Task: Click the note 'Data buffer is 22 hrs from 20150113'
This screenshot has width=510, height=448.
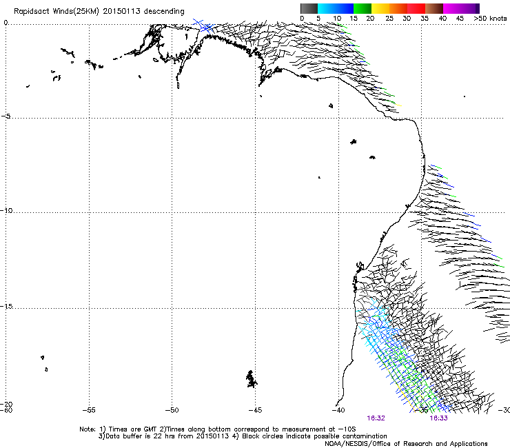Action: (167, 436)
